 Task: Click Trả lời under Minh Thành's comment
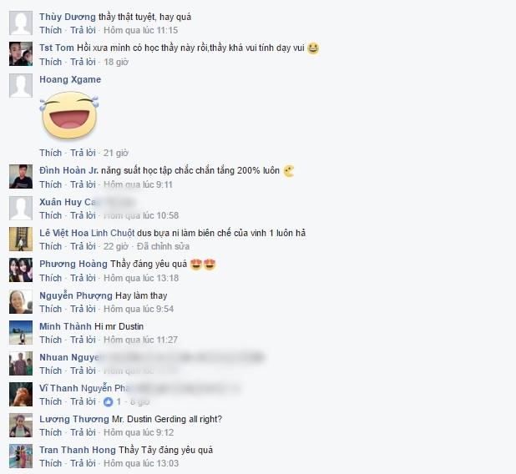[x=83, y=340]
